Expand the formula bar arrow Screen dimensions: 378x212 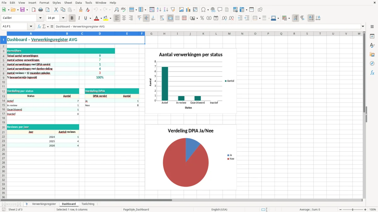click(x=363, y=26)
